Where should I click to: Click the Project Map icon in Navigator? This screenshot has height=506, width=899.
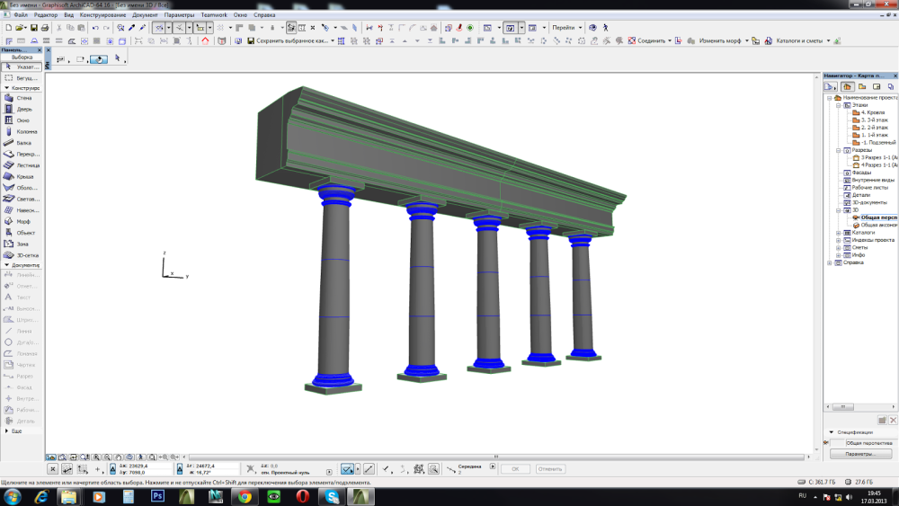click(x=848, y=86)
